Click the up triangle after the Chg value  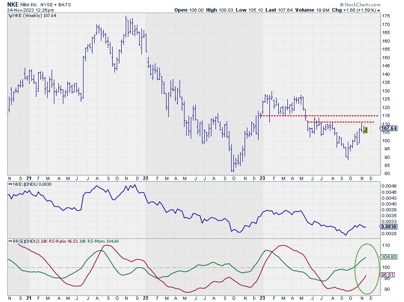378,9
